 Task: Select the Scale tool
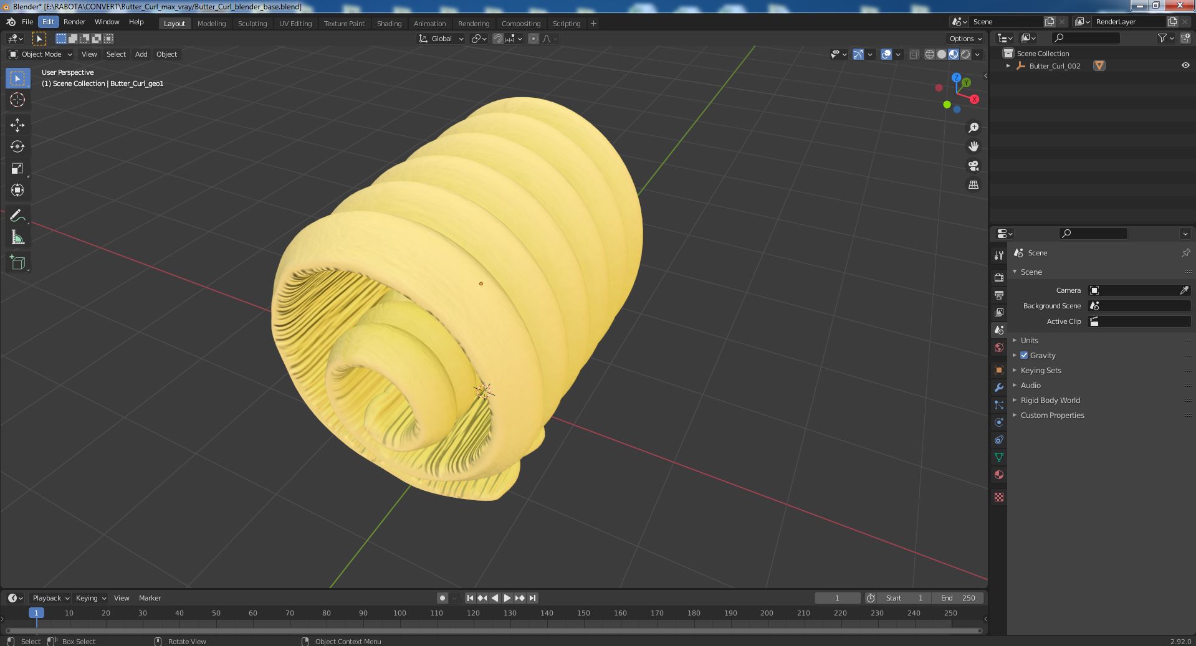pos(17,168)
